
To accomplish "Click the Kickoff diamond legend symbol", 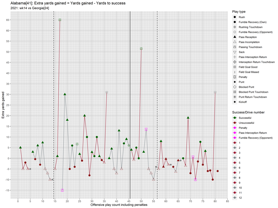I will 235,102.
